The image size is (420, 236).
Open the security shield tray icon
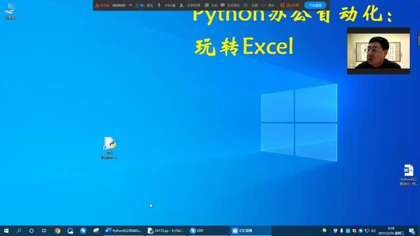(335, 231)
